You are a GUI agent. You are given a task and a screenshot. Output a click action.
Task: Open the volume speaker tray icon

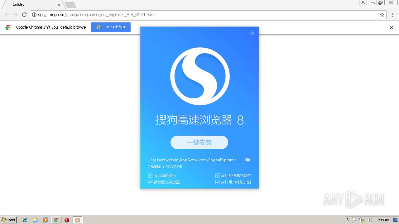point(369,220)
